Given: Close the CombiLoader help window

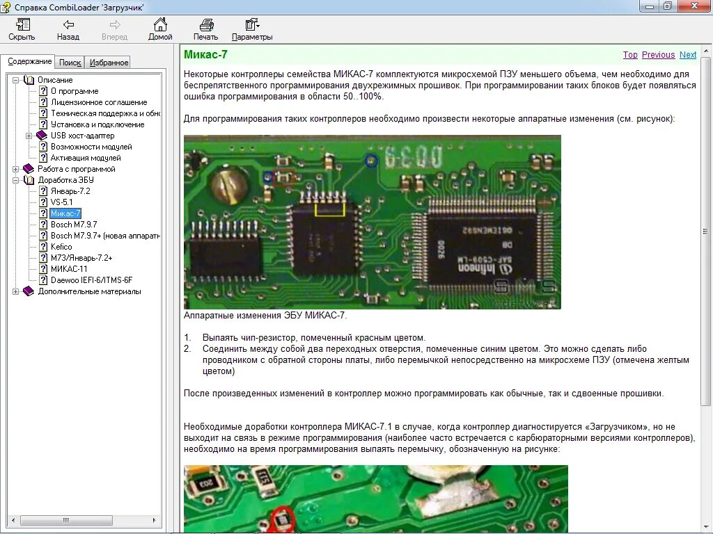Looking at the screenshot, I should coord(695,6).
